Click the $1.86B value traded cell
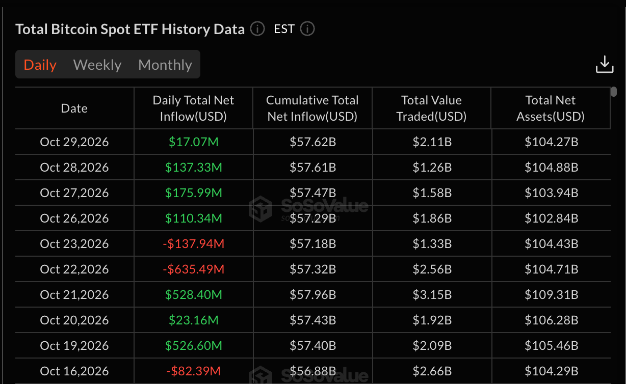 pos(432,218)
